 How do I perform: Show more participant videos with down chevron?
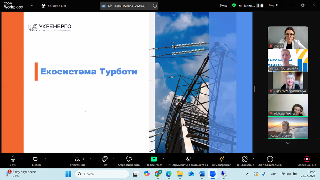point(288,143)
